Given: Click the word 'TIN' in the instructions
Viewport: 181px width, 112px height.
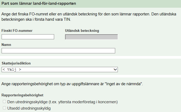Looking at the screenshot, I should pyautogui.click(x=68, y=19).
